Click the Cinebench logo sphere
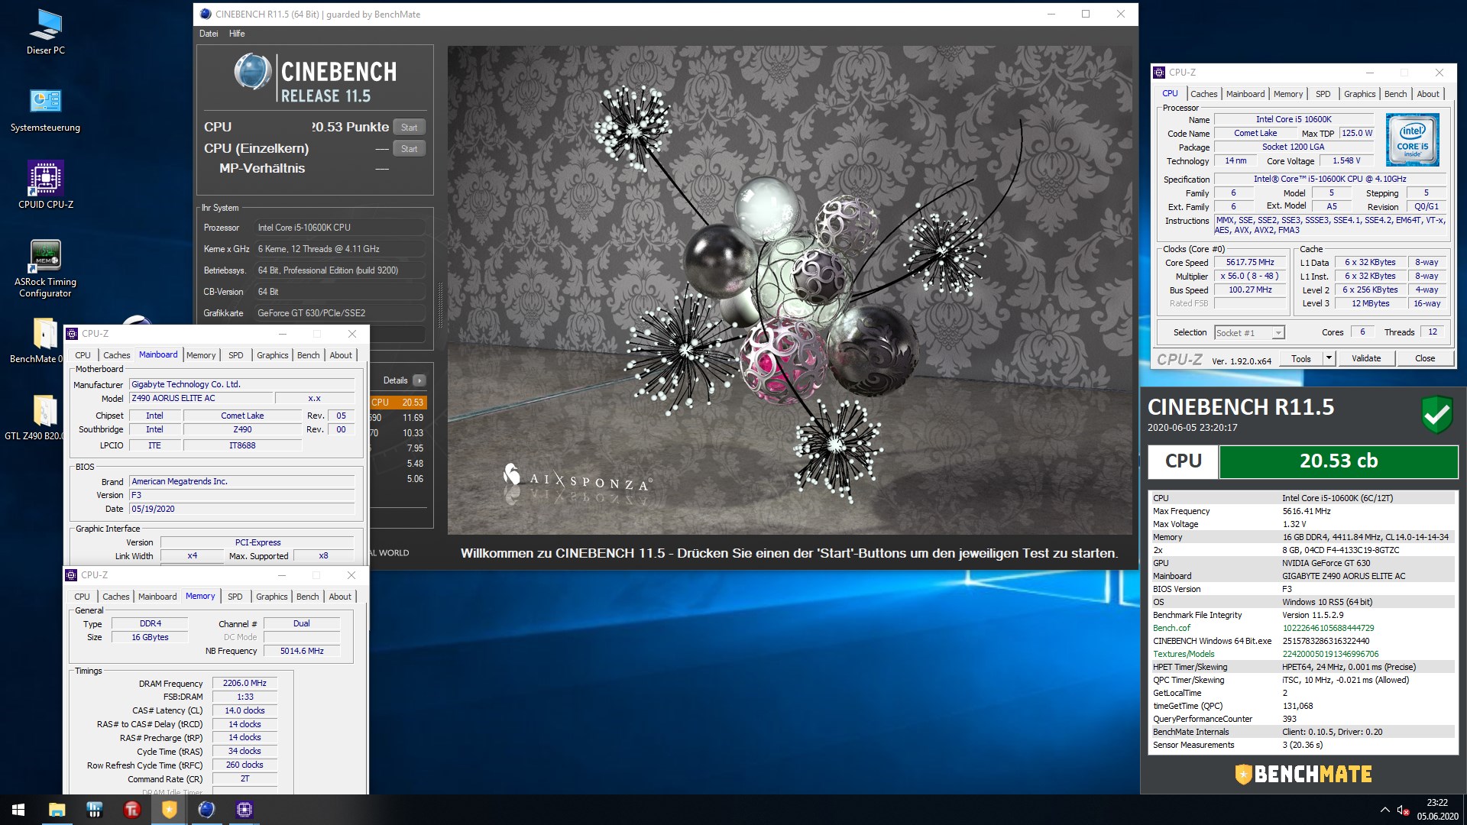Viewport: 1467px width, 825px height. click(x=253, y=73)
